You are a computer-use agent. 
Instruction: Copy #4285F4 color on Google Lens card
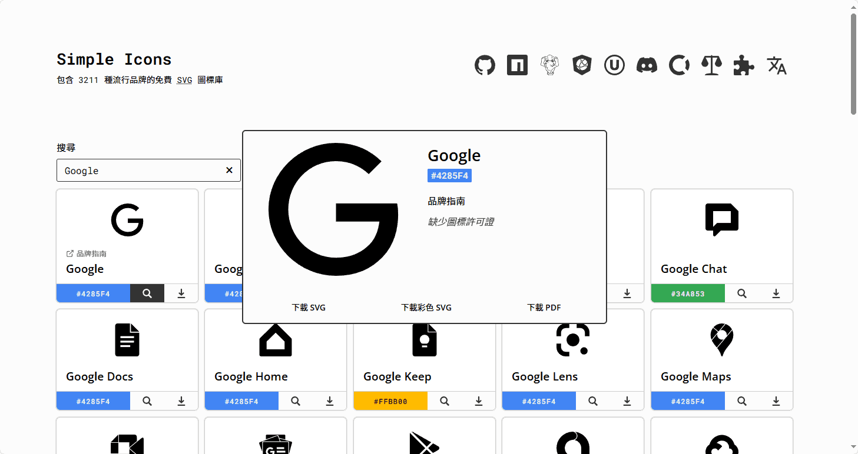point(539,401)
